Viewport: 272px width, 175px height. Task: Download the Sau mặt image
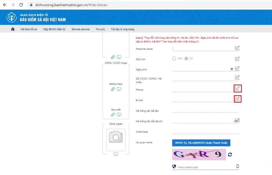tap(119, 115)
